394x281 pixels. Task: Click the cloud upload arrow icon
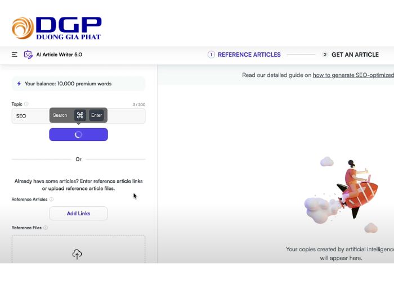click(x=77, y=254)
